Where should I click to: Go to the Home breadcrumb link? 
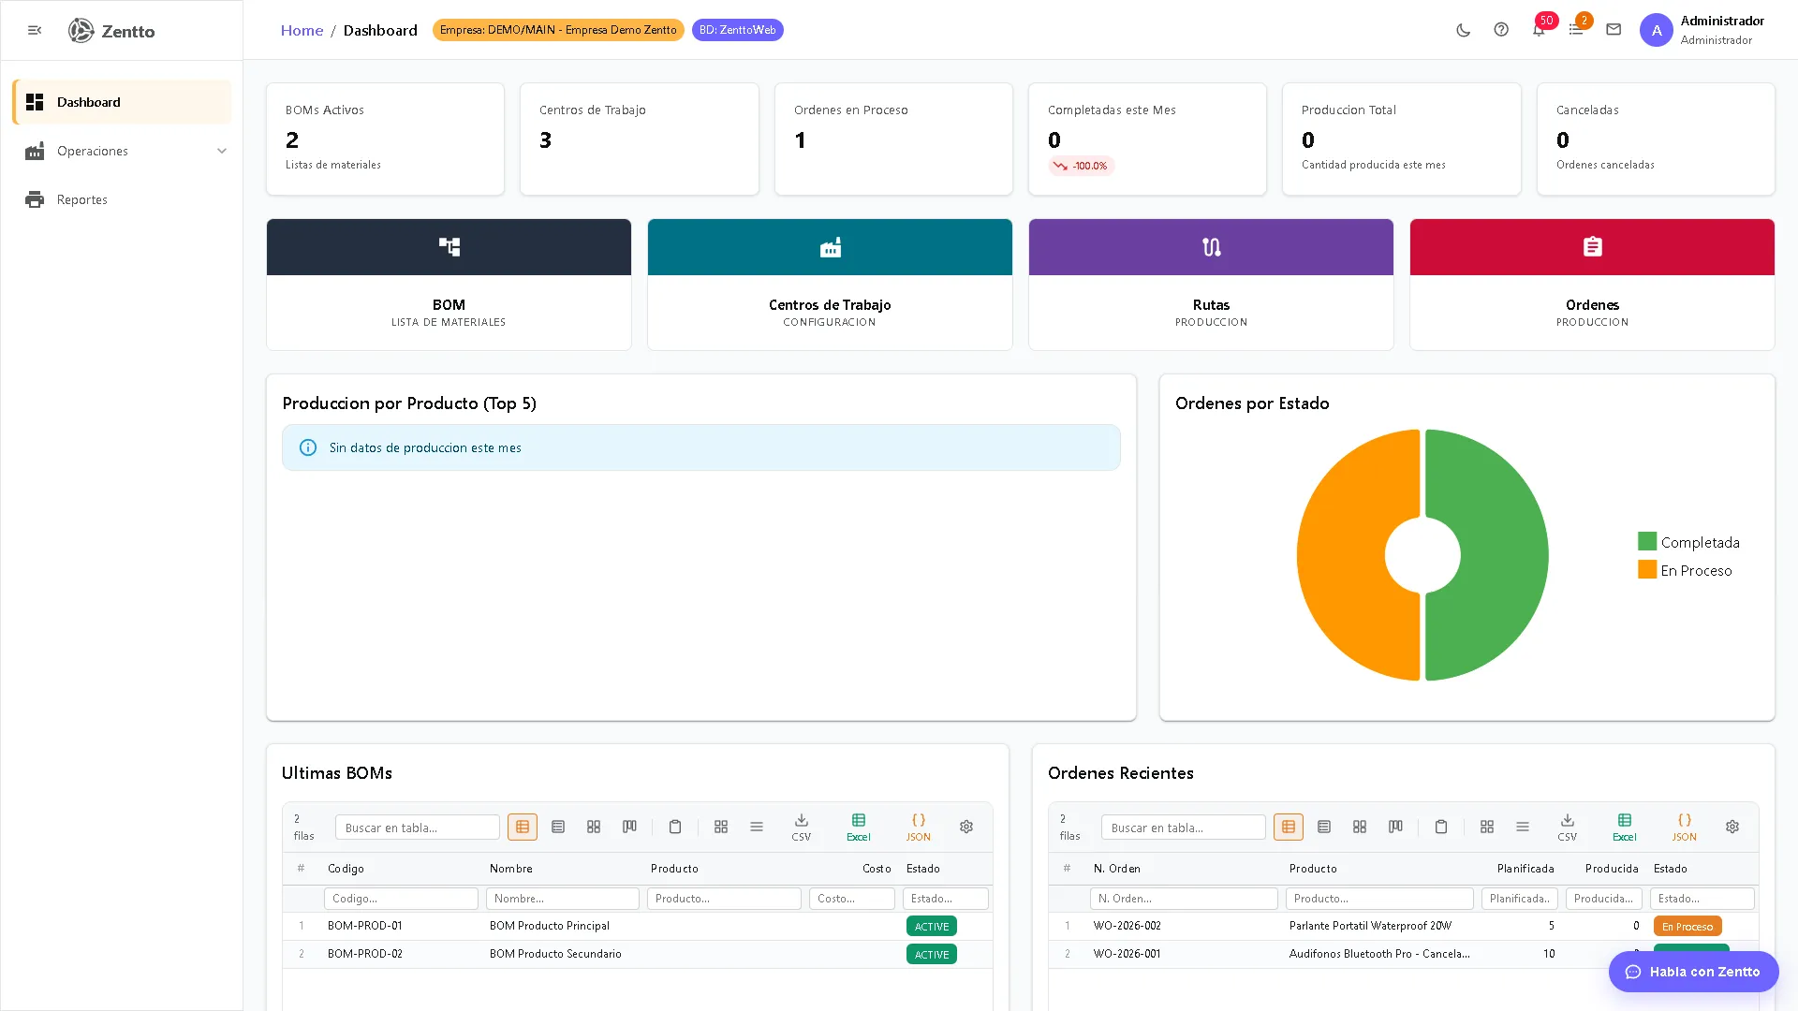pos(302,30)
